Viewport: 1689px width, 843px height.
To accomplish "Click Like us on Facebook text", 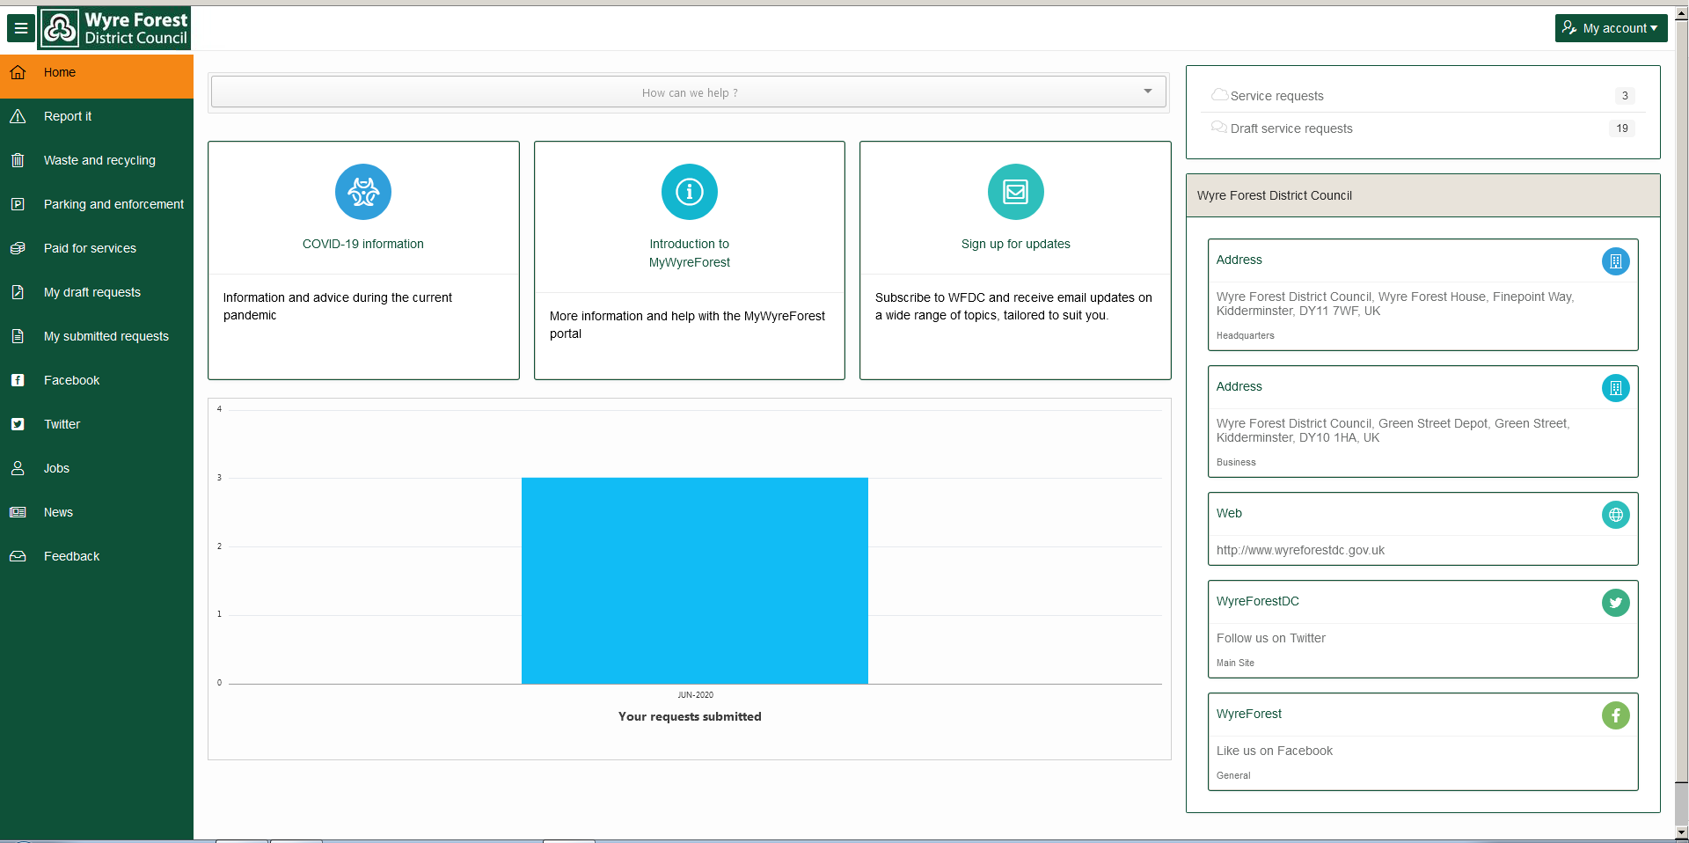I will click(x=1275, y=751).
